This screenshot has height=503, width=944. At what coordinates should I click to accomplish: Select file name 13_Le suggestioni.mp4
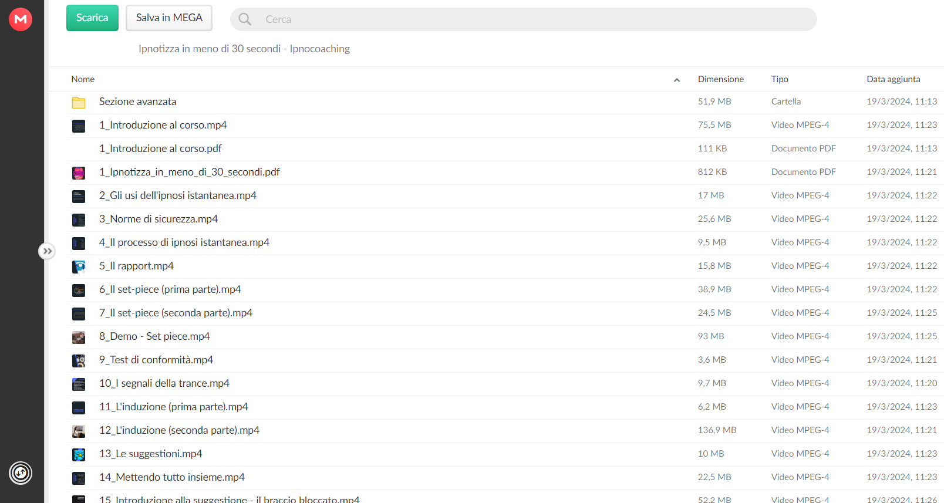[x=150, y=454]
